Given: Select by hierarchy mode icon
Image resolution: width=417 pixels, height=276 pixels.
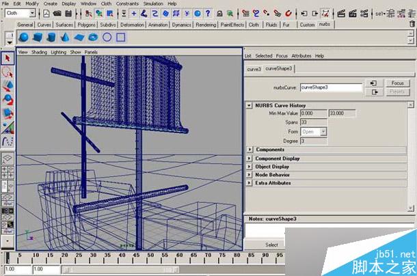Looking at the screenshot, I should coord(89,13).
